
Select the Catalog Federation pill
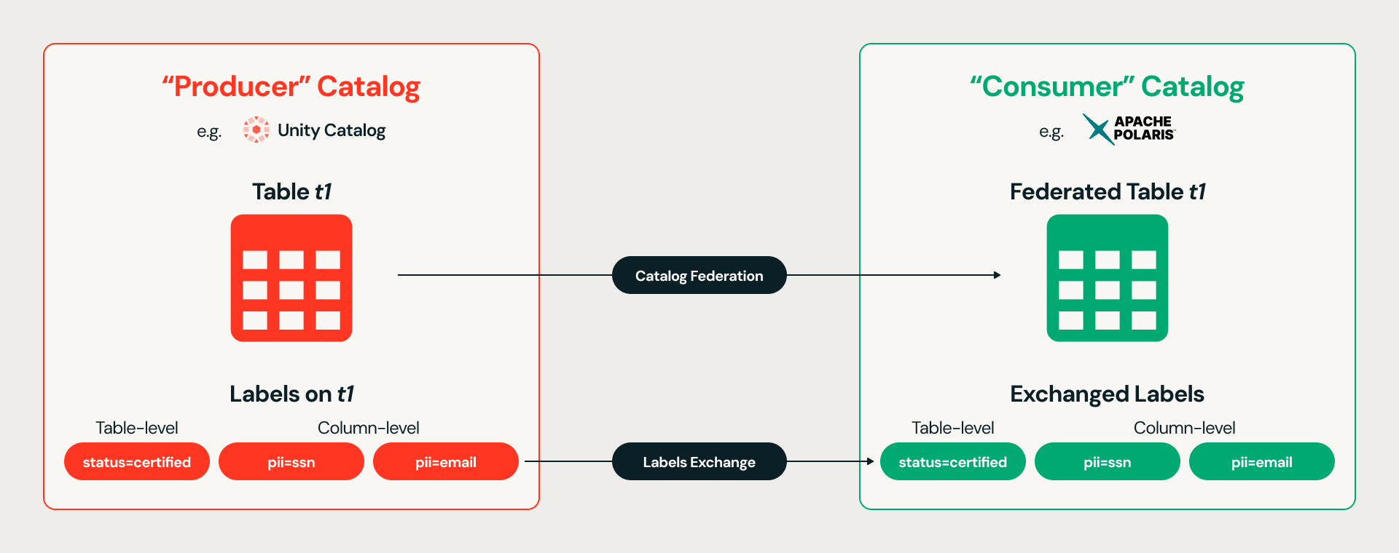click(x=699, y=275)
